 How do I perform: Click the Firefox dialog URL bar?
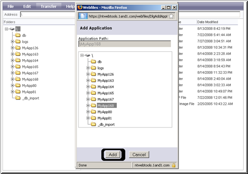pyautogui.click(x=127, y=16)
